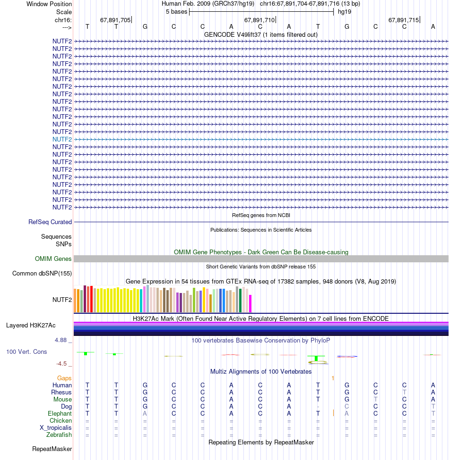Click the faded C in Dog row
The image size is (449, 460).
tap(347, 406)
